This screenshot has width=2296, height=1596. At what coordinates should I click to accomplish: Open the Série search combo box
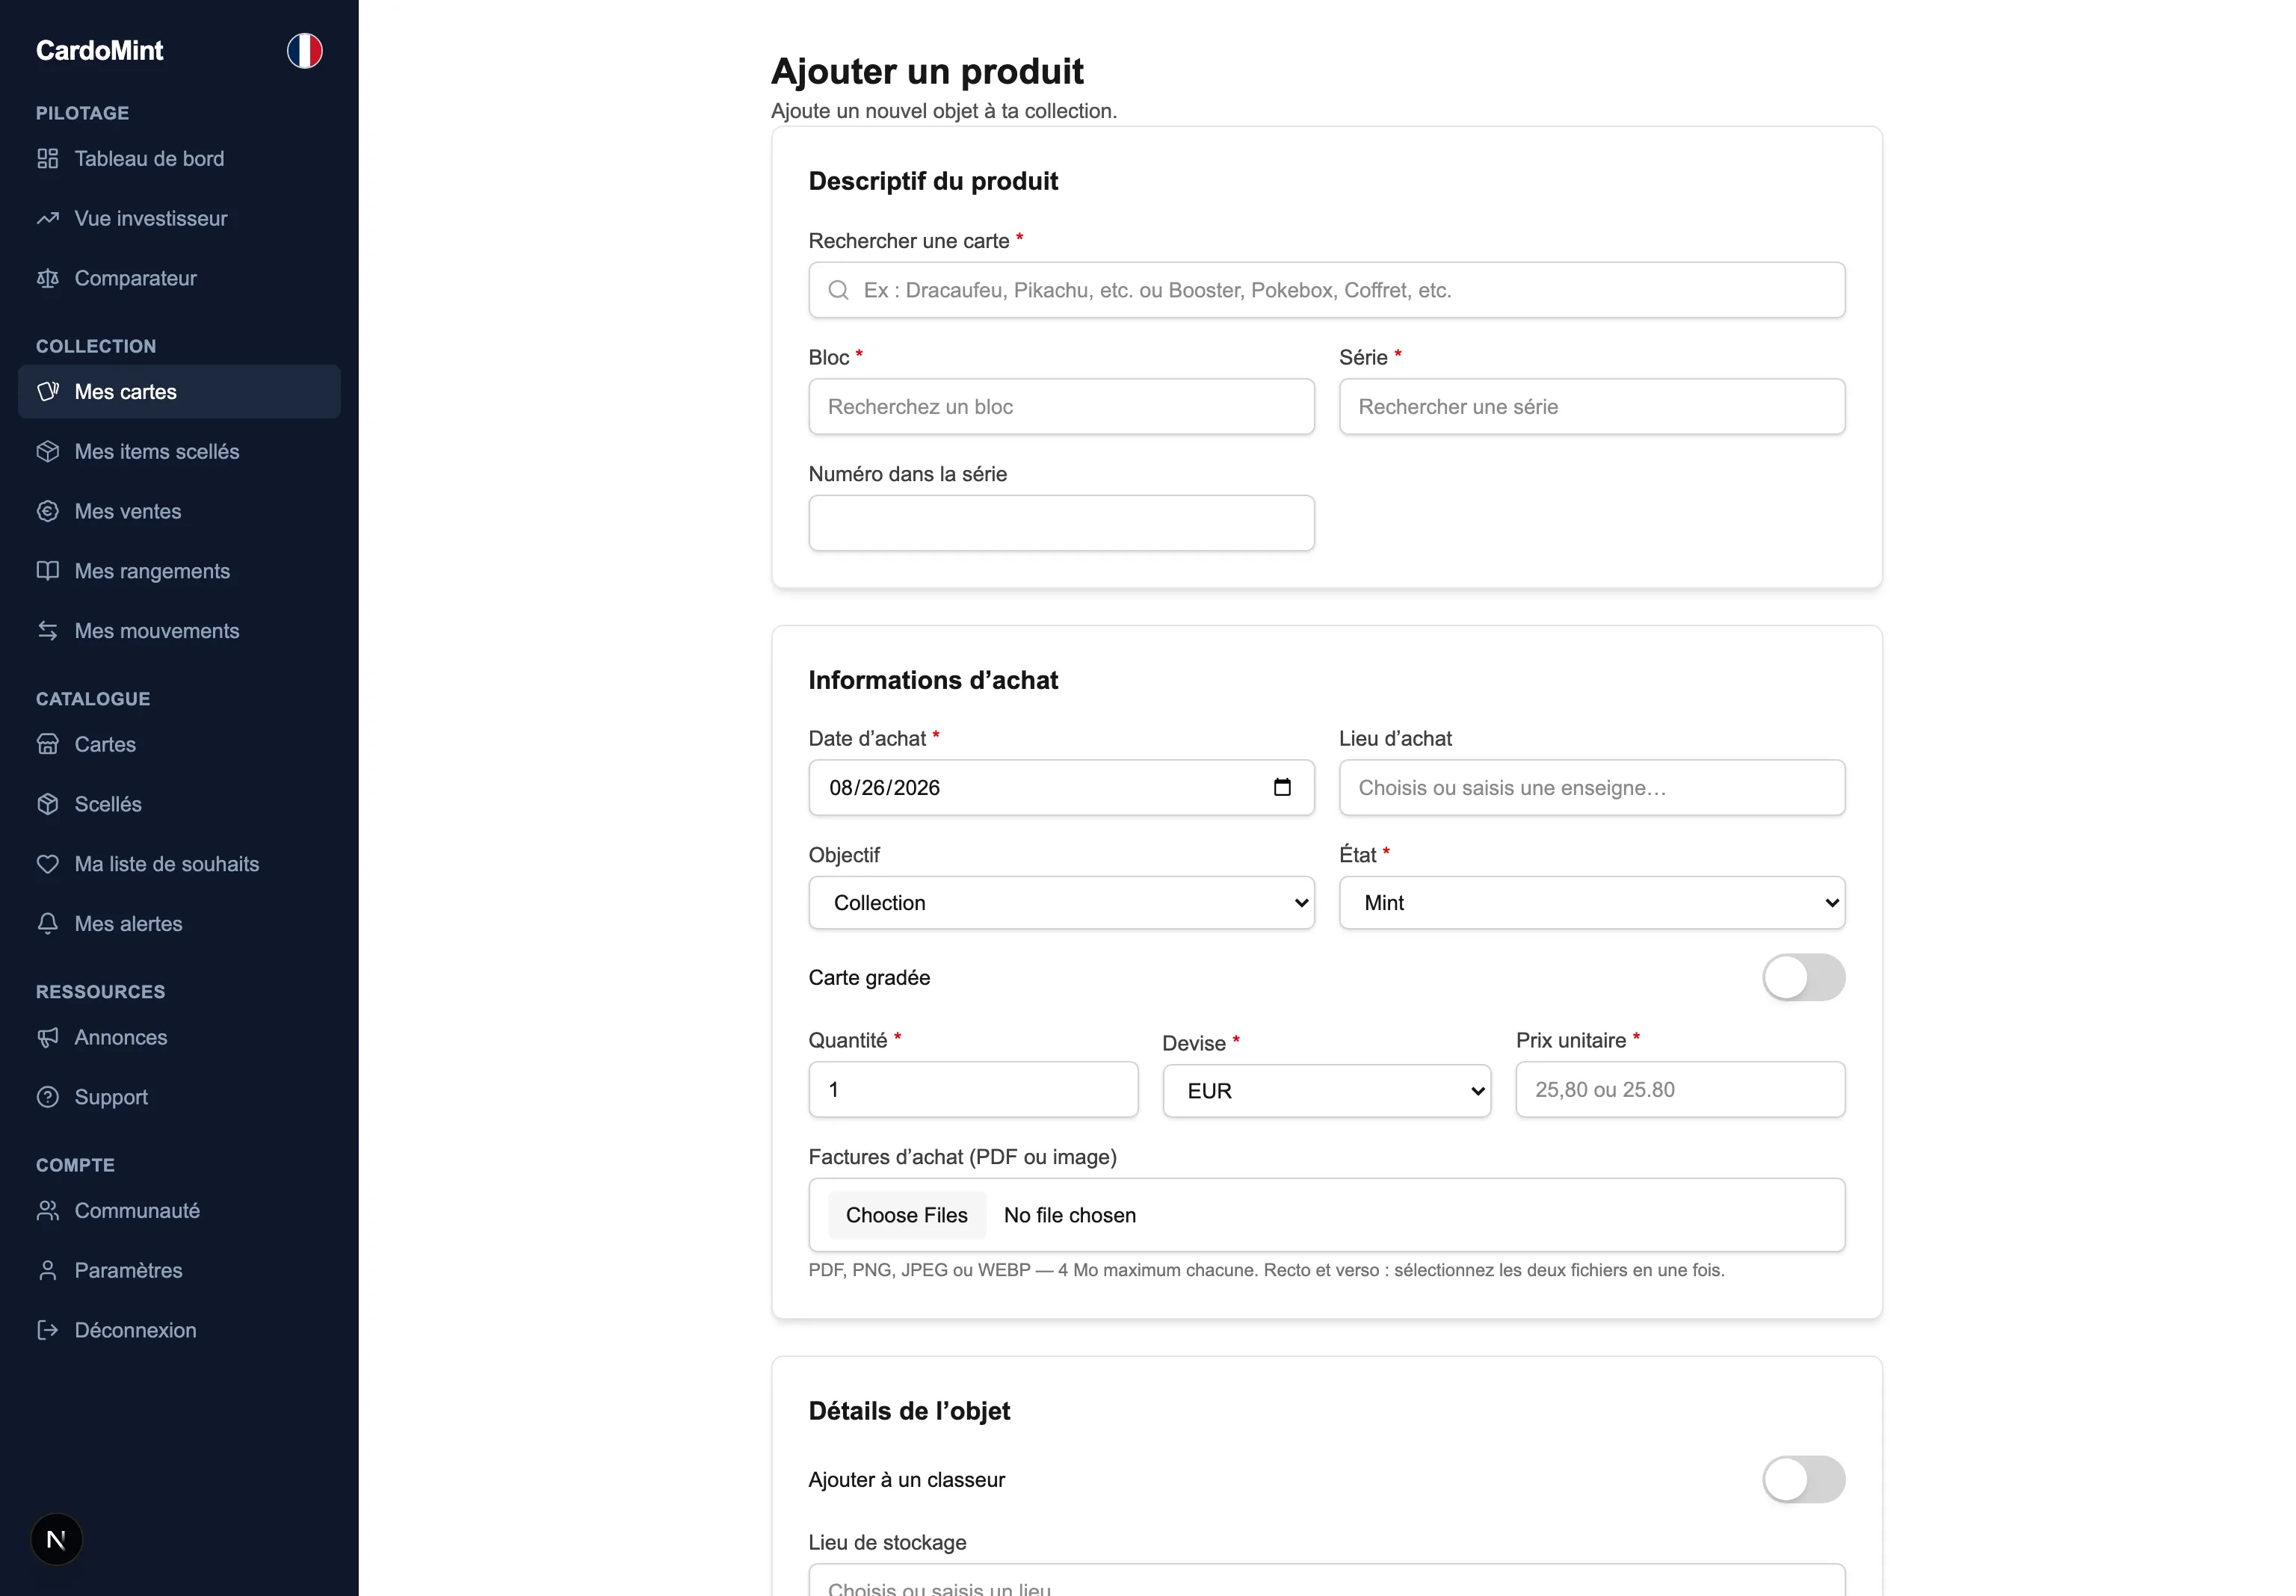tap(1592, 407)
